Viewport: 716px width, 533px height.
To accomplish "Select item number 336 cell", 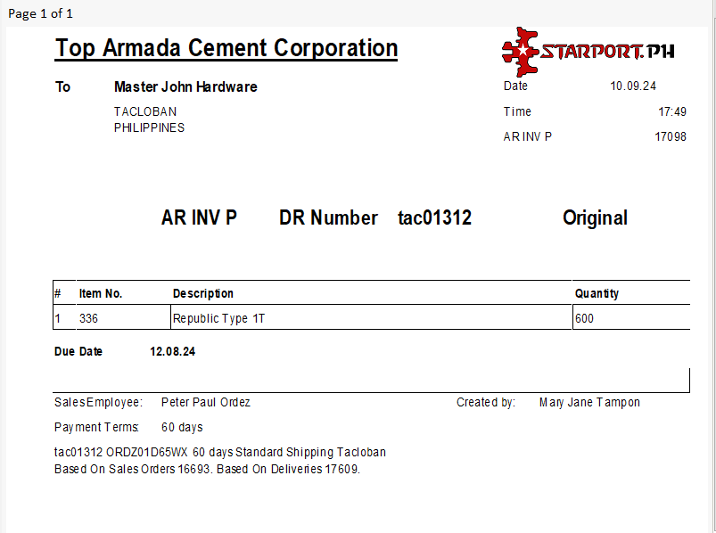I will click(x=88, y=318).
